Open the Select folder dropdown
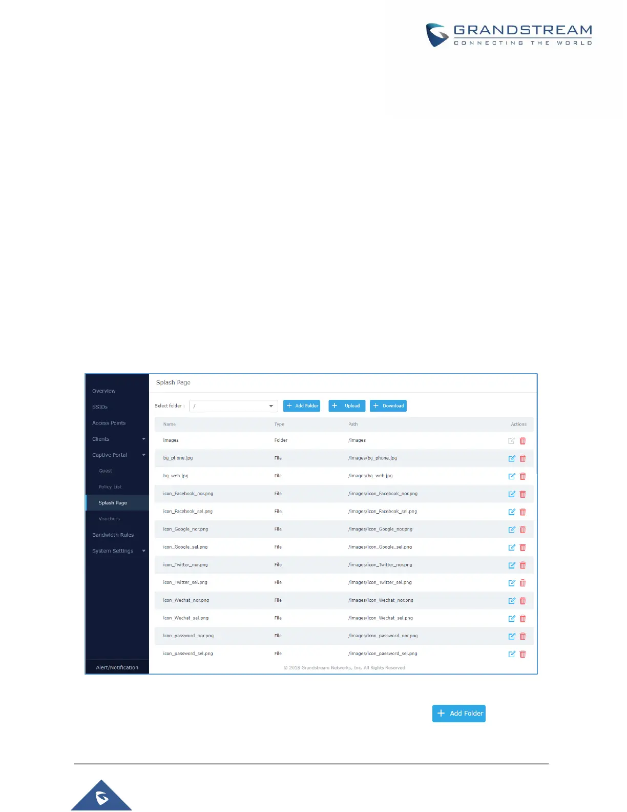Viewport: 627px width, 812px height. point(234,406)
